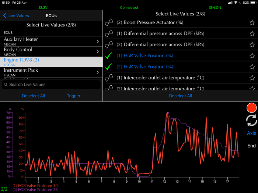This screenshot has height=193, width=258.
Task: Favorite the (2) EGR Valve Position value
Action: [x=252, y=67]
